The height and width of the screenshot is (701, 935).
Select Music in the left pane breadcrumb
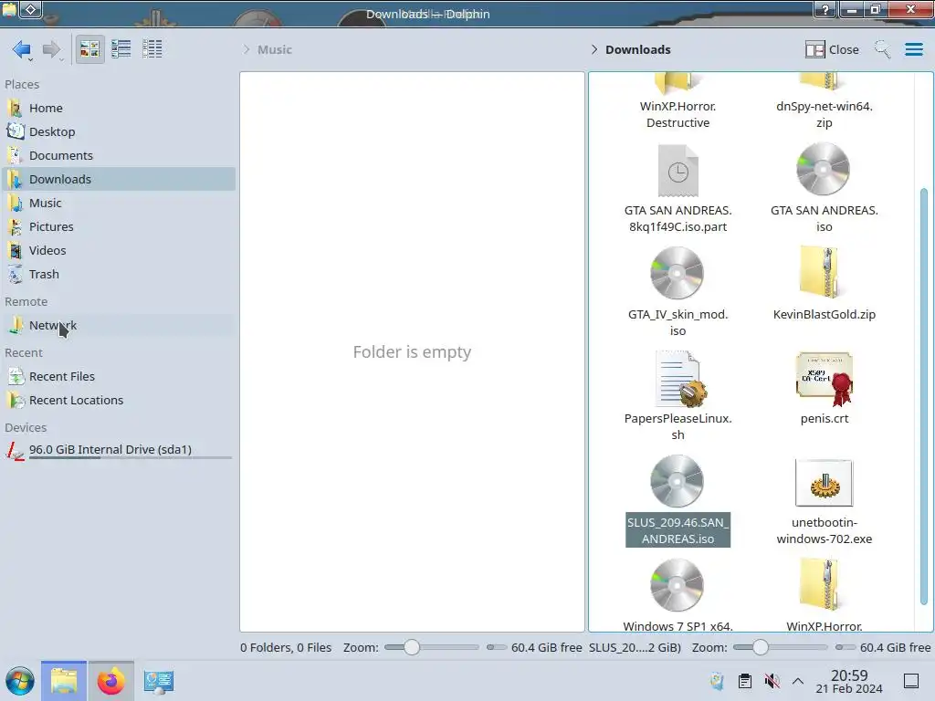[275, 49]
